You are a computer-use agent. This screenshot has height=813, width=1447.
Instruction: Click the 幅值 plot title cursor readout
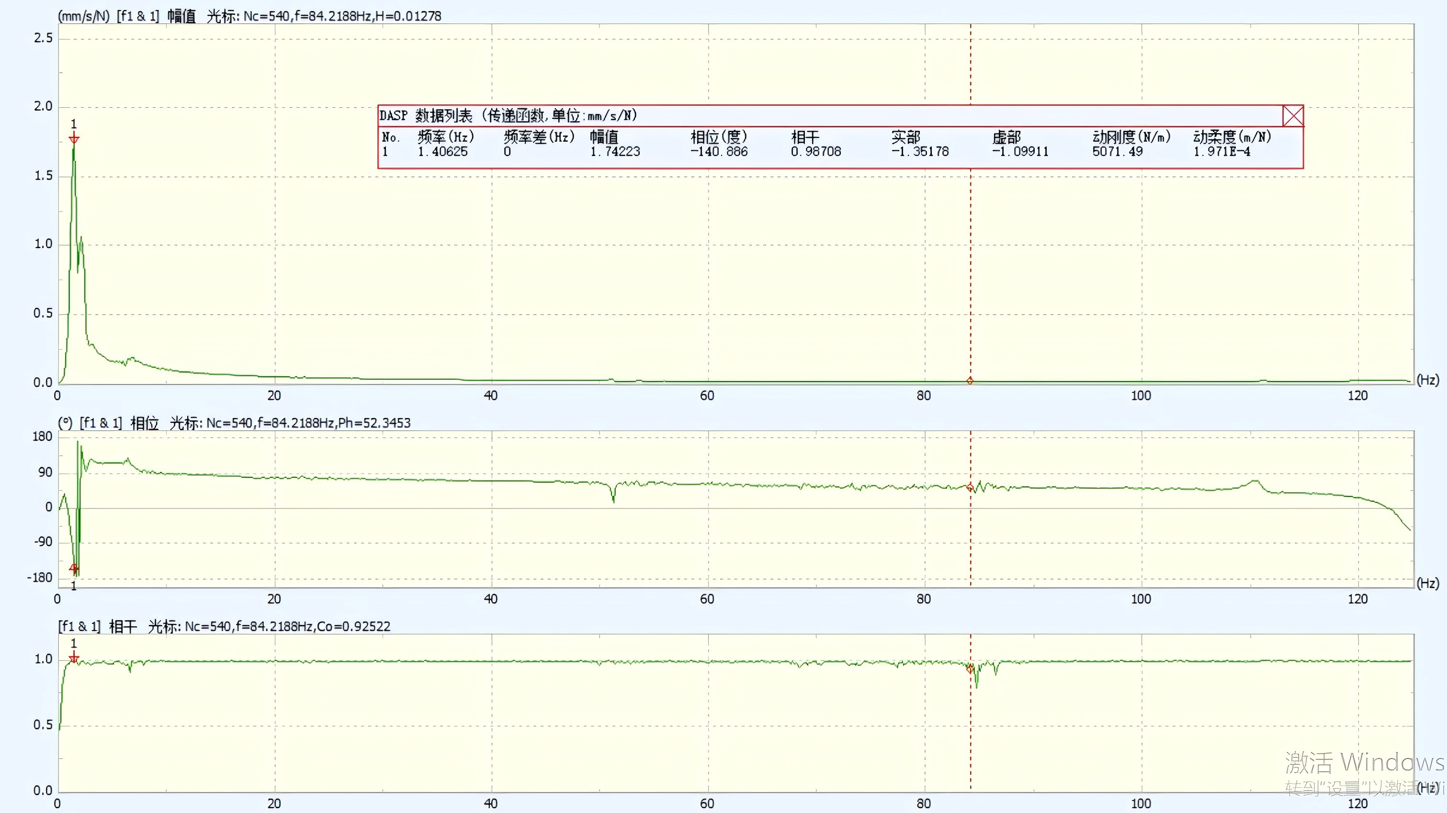(324, 16)
